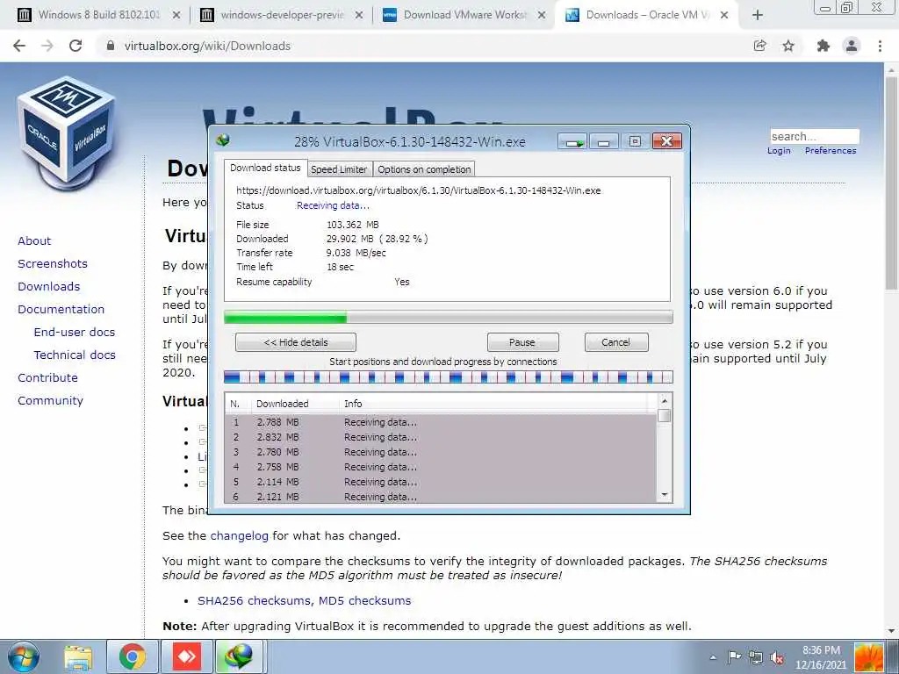Open the Preferences link

(x=831, y=151)
